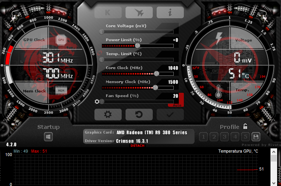Screen dimensions: 281x186
Task: Select profile slot 1
Action: point(203,137)
